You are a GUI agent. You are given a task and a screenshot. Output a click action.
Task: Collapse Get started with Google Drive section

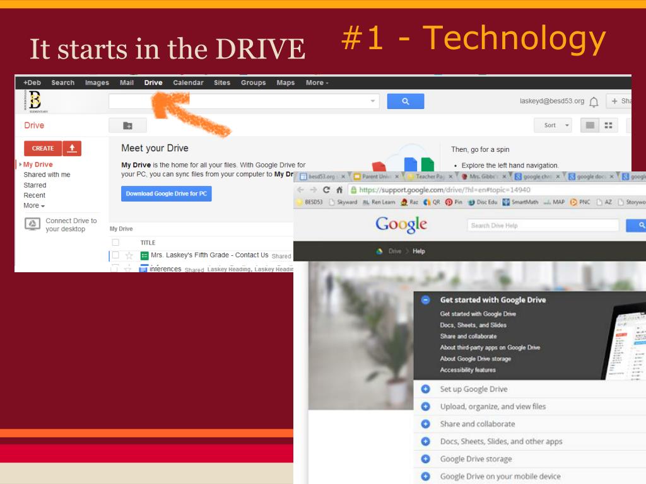pos(425,300)
